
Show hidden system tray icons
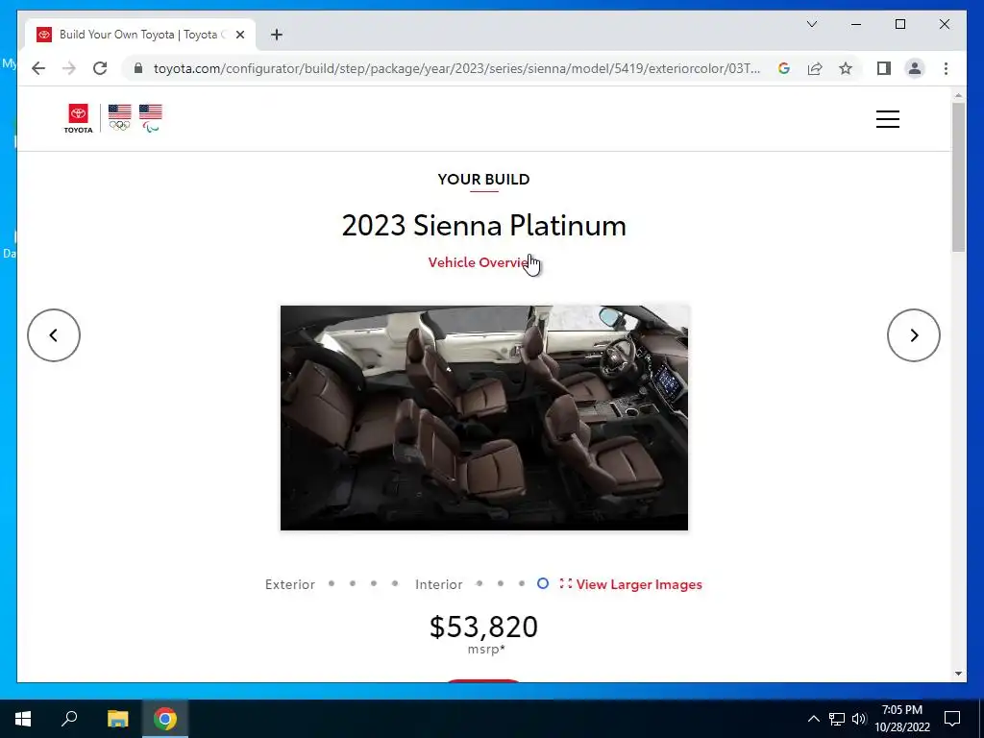click(x=813, y=719)
